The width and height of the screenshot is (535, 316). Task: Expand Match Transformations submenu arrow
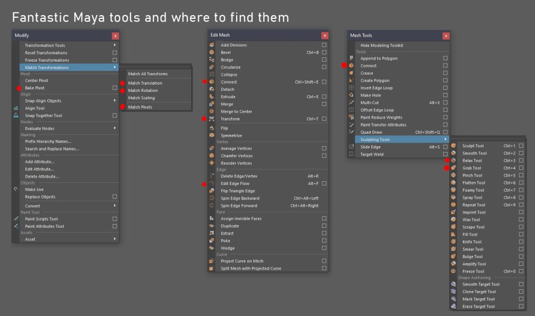[x=114, y=67]
